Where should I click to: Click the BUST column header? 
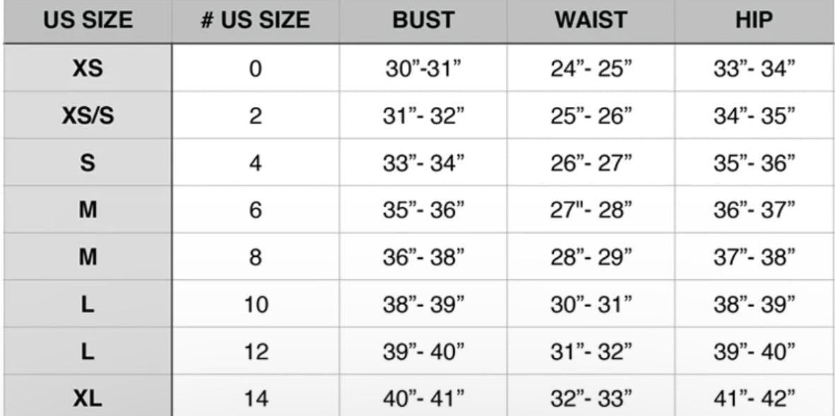tap(422, 21)
